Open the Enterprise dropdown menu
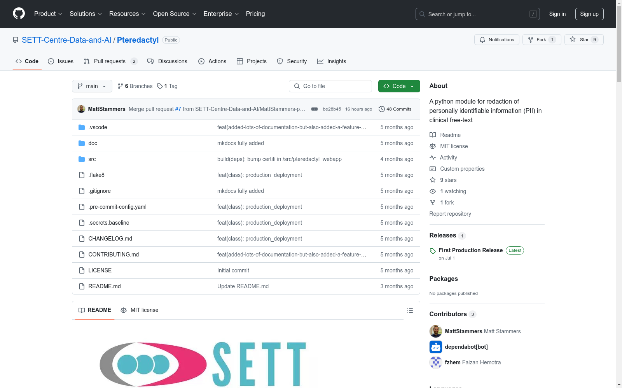The image size is (622, 388). 221,14
